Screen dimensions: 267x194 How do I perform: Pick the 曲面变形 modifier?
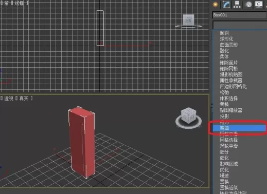pyautogui.click(x=229, y=45)
